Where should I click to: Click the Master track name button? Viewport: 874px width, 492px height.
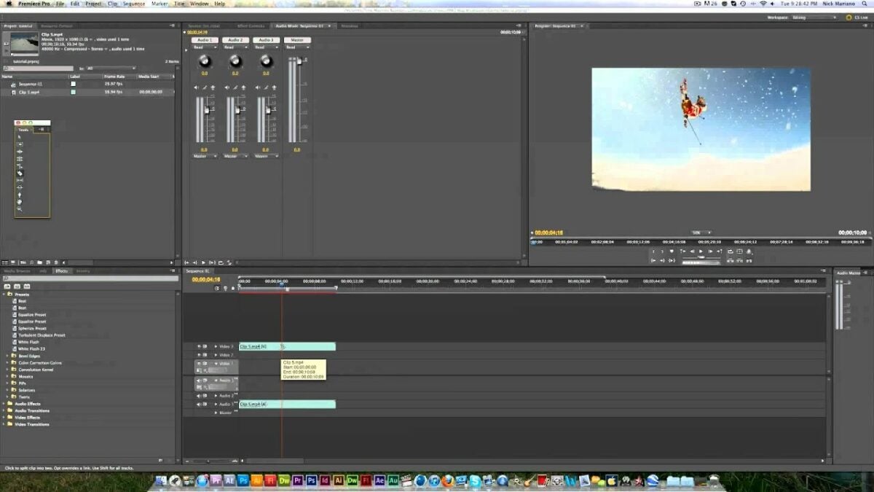(x=297, y=40)
